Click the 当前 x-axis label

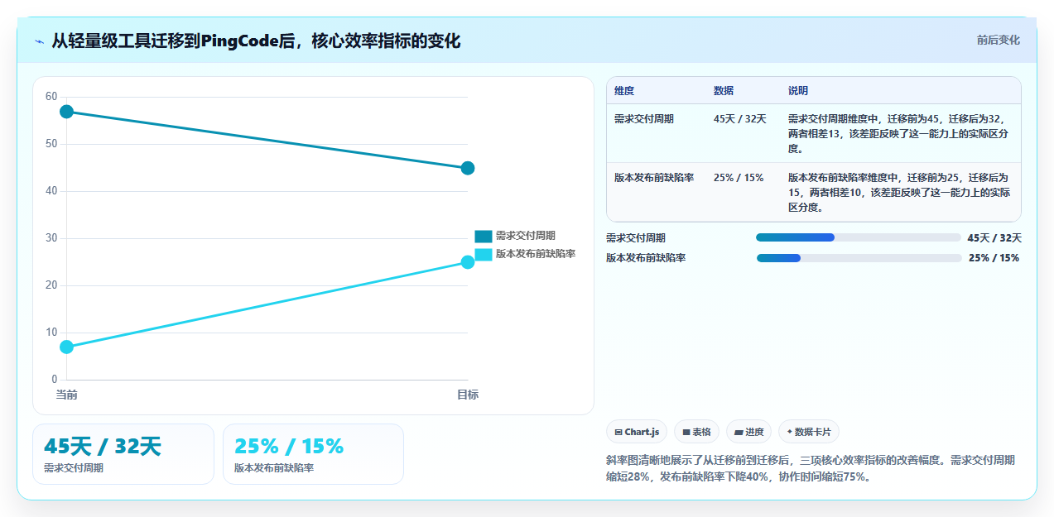pos(67,395)
